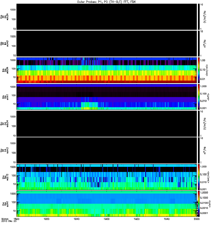Image resolution: width=213 pixels, height=227 pixels.
Task: Click the thc fbk scm1 rainbow color bar
Action: click(x=199, y=204)
